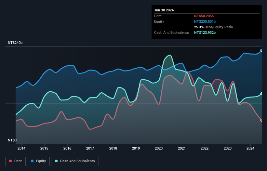Toggle the Debt series legend button
The width and height of the screenshot is (267, 171).
pos(16,161)
